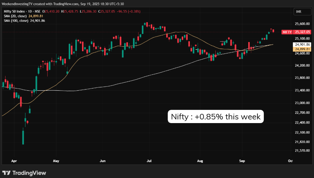Open the INR currency selector
Image resolution: width=314 pixels, height=178 pixels.
point(303,12)
